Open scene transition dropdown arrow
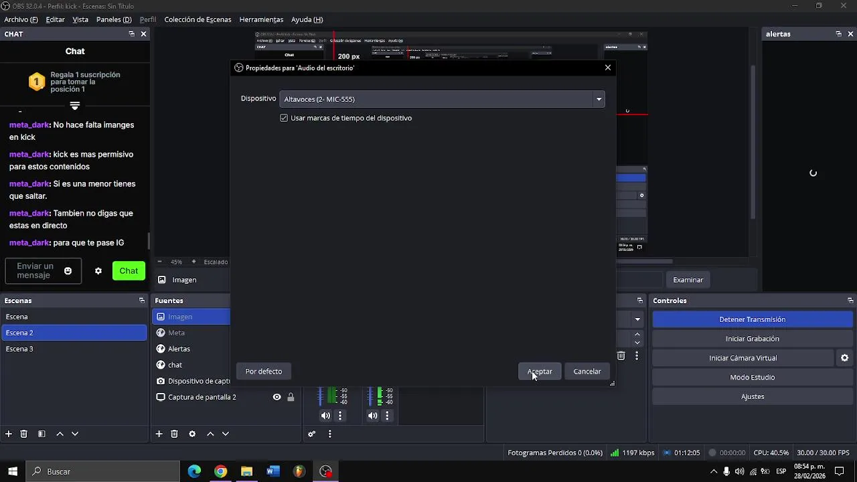Viewport: 857px width, 482px height. (637, 319)
